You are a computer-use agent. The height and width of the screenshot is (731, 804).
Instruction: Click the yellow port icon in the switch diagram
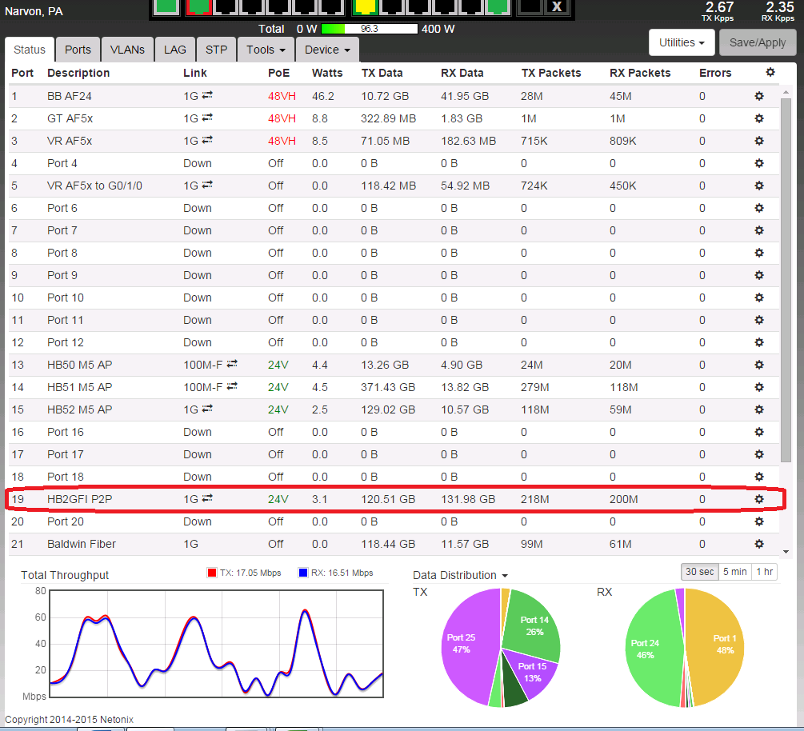click(365, 6)
